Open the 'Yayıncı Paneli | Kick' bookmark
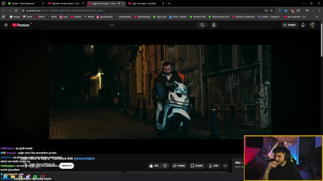This screenshot has height=181, width=323. tap(219, 17)
